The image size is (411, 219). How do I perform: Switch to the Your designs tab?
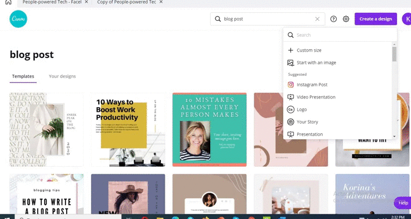click(62, 76)
